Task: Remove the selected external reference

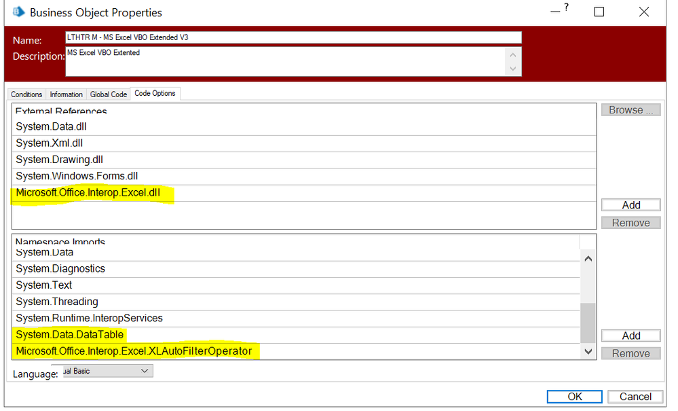Action: (631, 223)
